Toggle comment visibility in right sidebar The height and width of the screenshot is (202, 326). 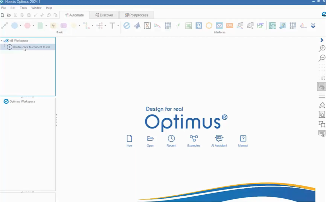point(322,86)
